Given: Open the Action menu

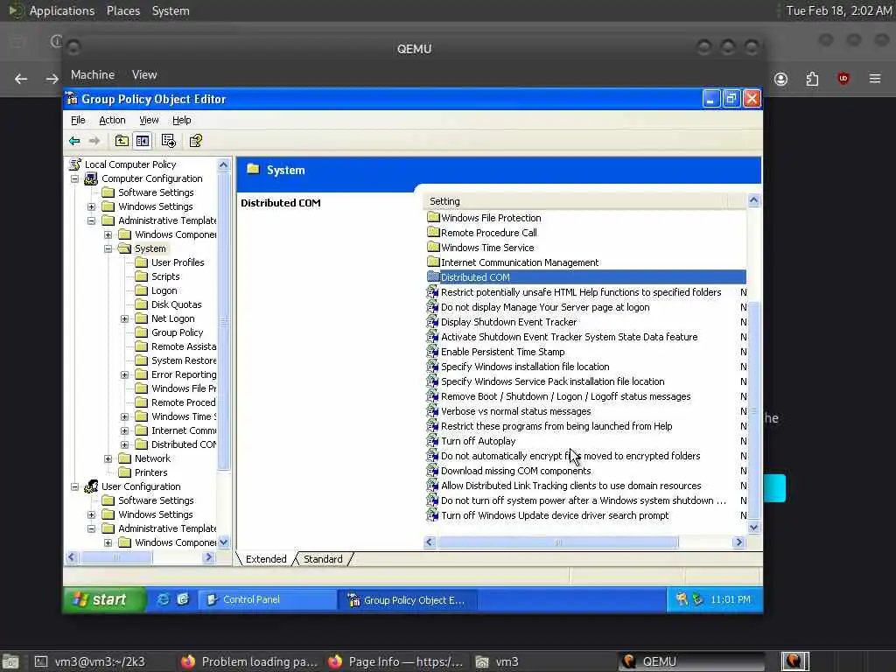Looking at the screenshot, I should pos(112,120).
